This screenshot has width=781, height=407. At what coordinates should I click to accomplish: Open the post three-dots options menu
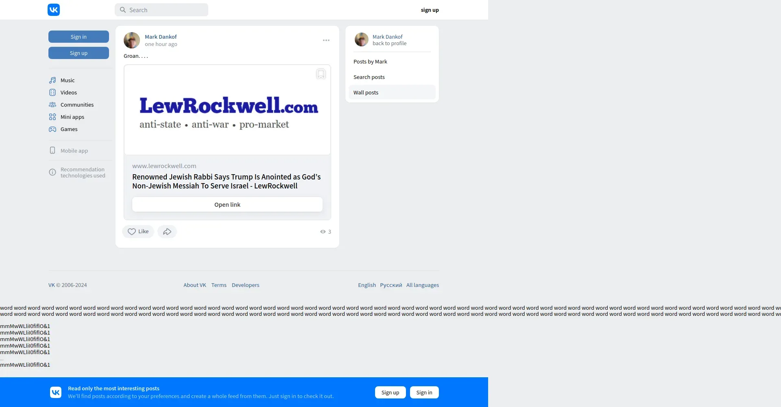pyautogui.click(x=326, y=40)
